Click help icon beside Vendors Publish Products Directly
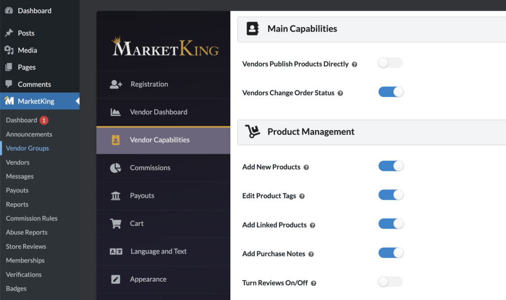506x300 pixels. click(354, 64)
